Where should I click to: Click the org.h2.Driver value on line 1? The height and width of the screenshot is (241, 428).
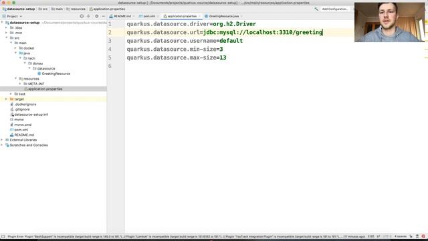235,24
